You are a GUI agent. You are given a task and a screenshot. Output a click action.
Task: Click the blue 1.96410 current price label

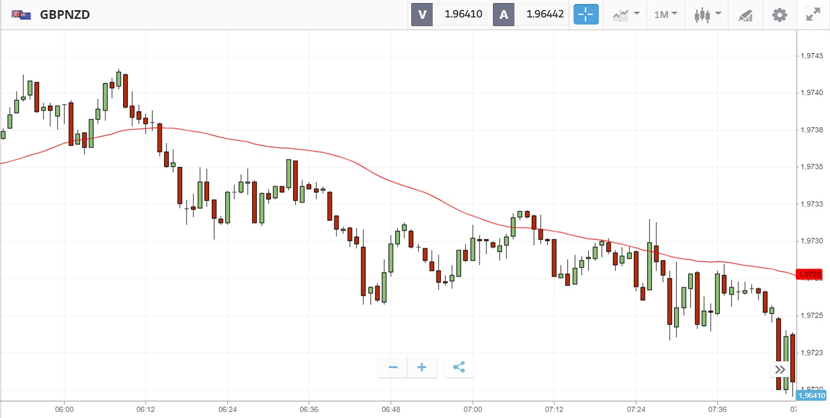811,395
